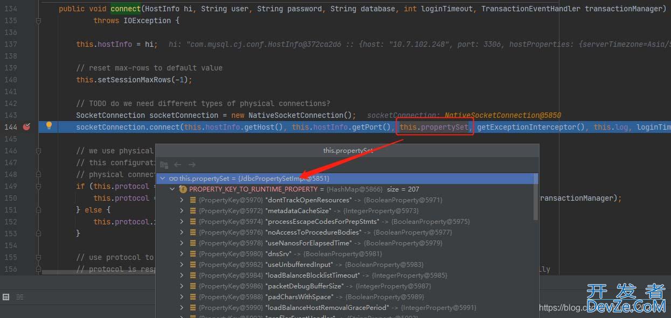Click the watch glasses icon on this.propertySet row
The image size is (671, 318).
pyautogui.click(x=173, y=179)
